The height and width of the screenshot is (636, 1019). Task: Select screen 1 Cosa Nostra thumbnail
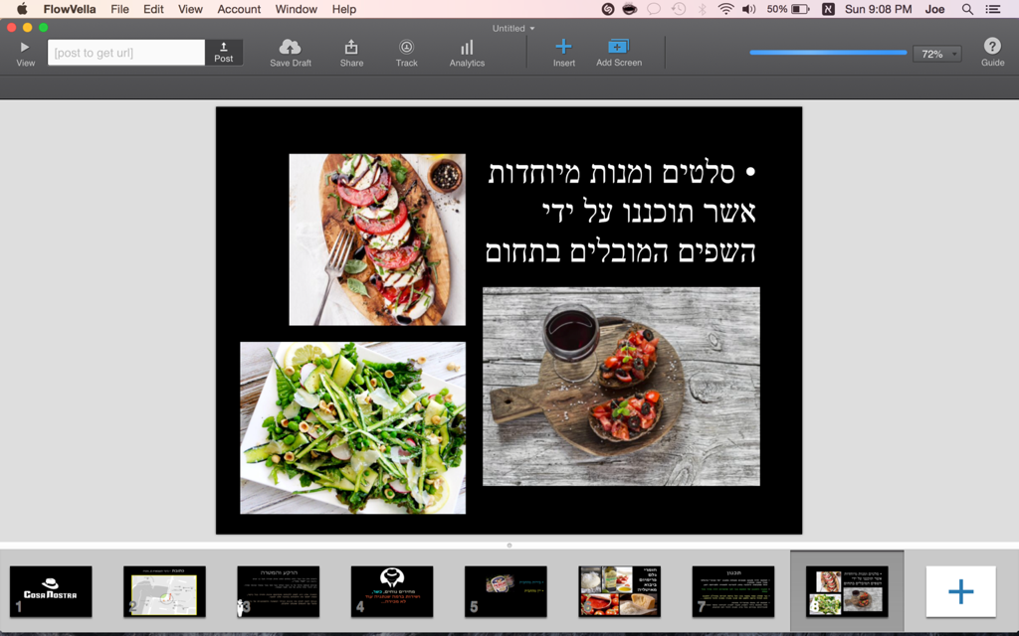(51, 591)
